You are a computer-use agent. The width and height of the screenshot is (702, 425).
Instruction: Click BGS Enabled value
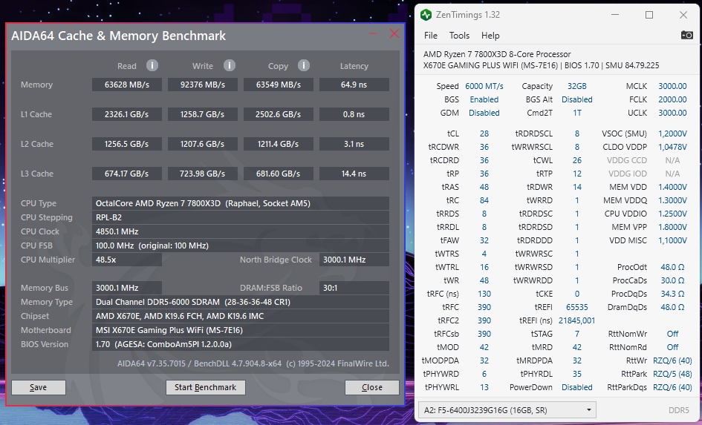[x=484, y=99]
